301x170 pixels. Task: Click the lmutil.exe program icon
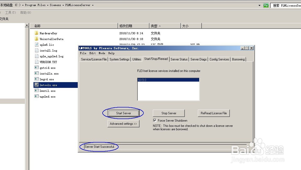coord(36,91)
